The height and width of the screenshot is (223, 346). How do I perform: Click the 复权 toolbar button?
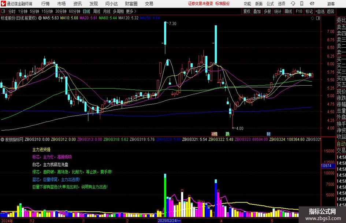[247, 11]
